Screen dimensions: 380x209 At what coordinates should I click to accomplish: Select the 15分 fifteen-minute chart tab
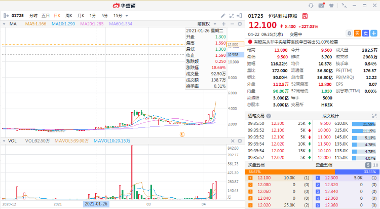pyautogui.click(x=118, y=16)
